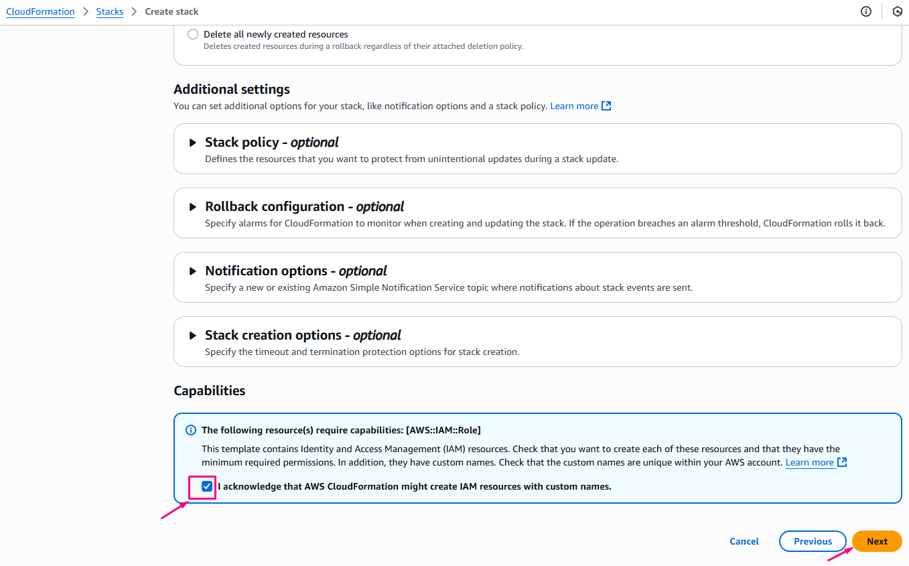Open Learn more link in Capabilities box
Screen dimensions: 909x566
809,462
